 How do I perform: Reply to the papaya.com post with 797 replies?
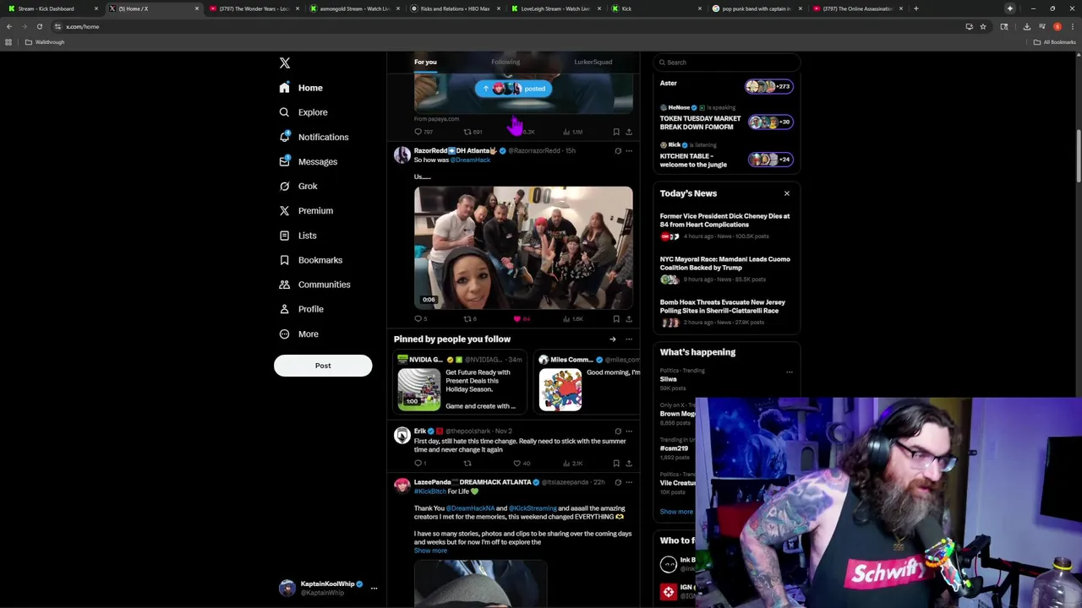click(x=424, y=132)
